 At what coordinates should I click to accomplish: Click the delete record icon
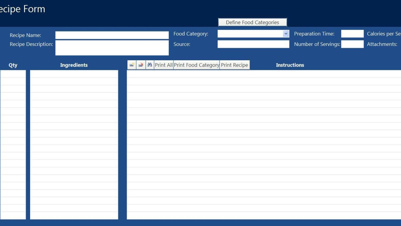pos(141,65)
